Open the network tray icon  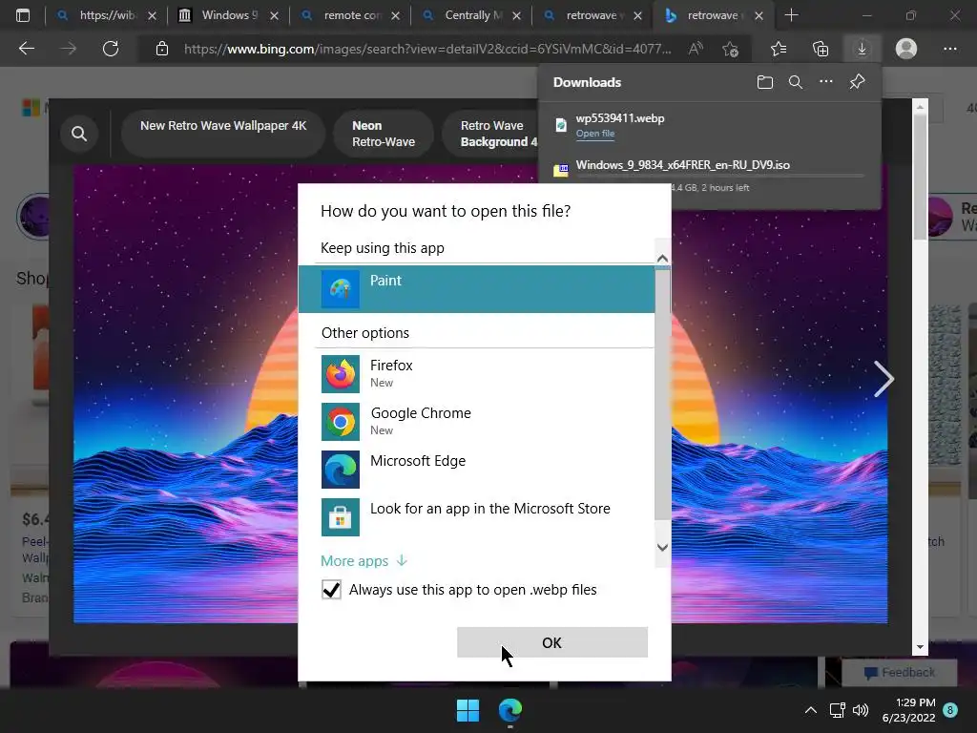(837, 710)
